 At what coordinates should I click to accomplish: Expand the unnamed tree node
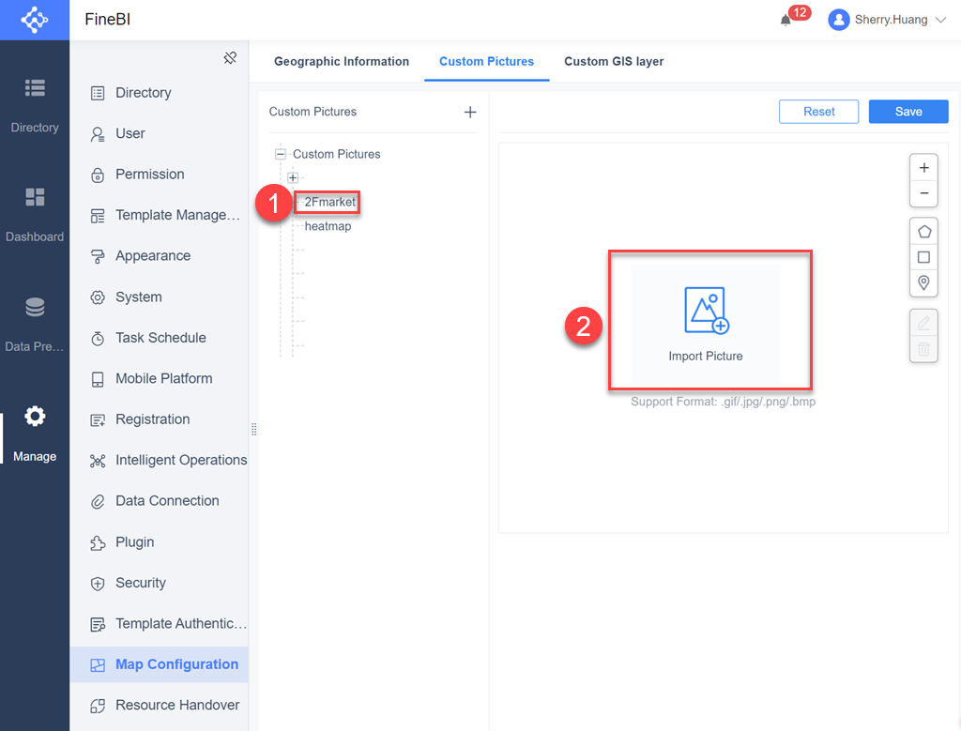[x=293, y=177]
